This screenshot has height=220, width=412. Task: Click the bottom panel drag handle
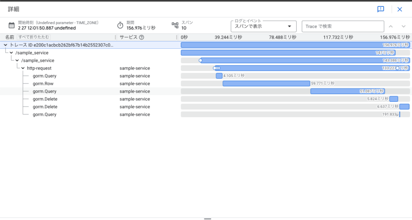[x=208, y=218]
